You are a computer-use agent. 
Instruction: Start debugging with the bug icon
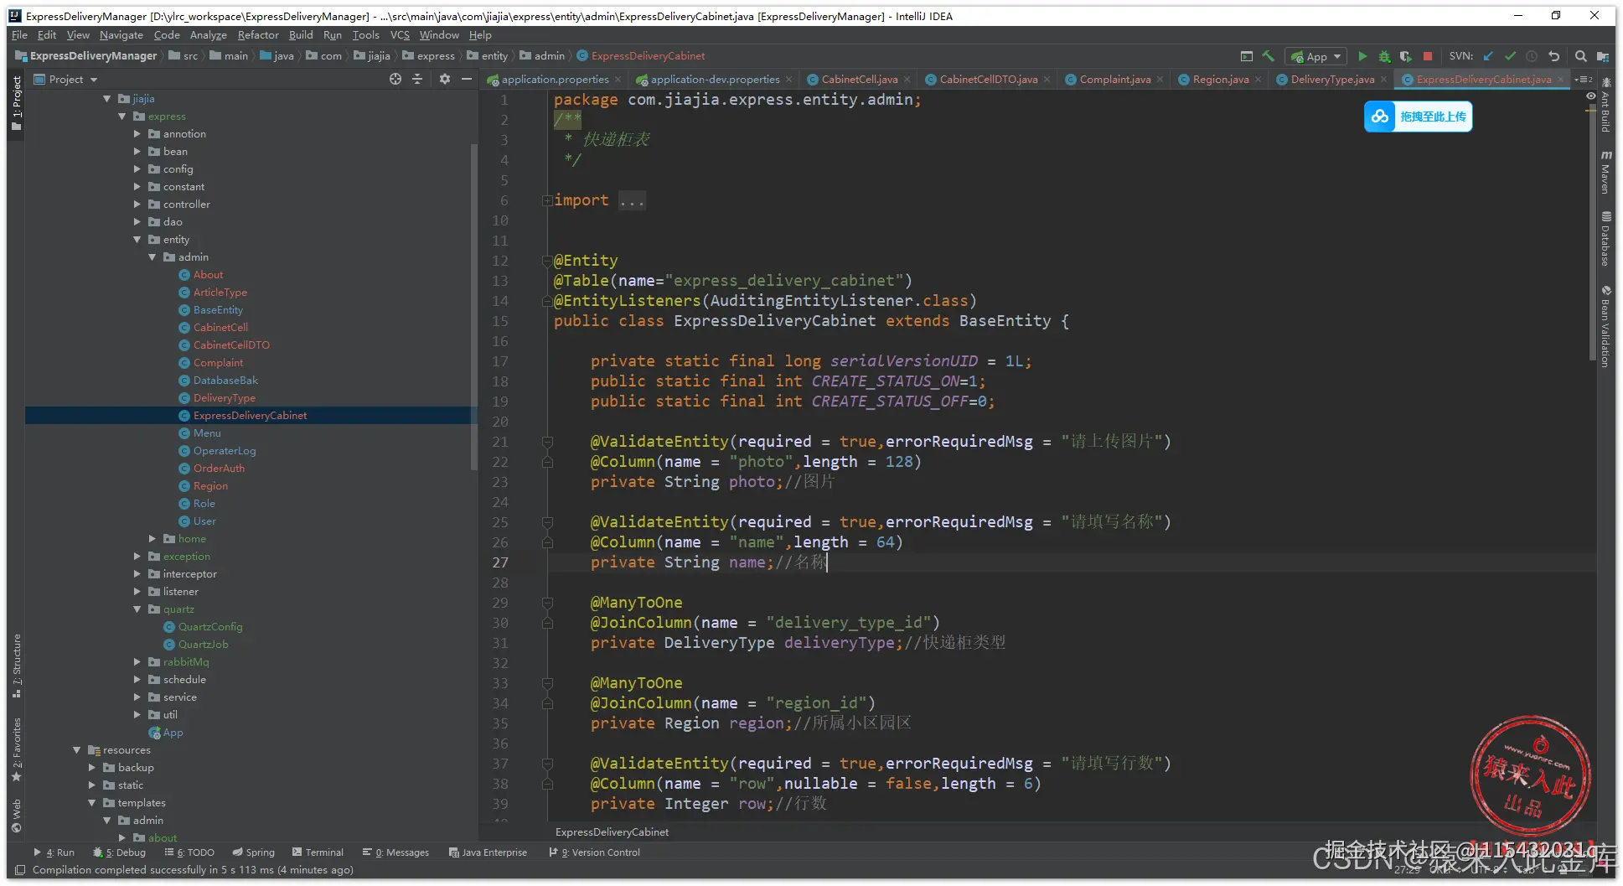click(1384, 56)
